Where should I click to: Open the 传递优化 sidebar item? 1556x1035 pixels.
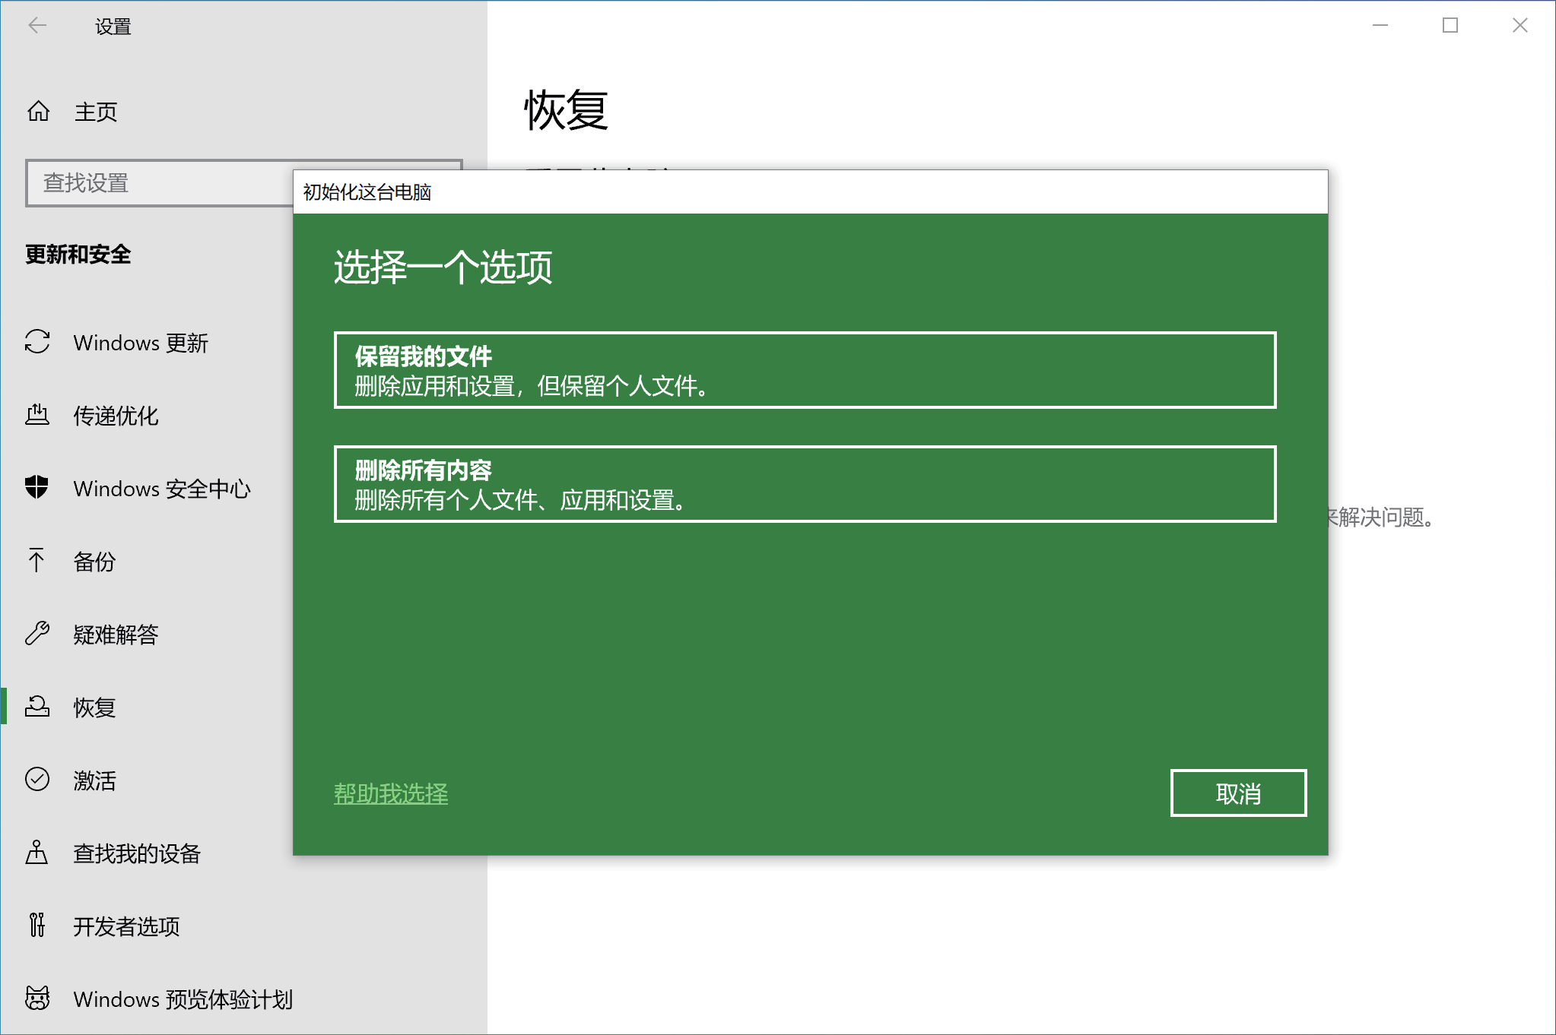tap(116, 416)
